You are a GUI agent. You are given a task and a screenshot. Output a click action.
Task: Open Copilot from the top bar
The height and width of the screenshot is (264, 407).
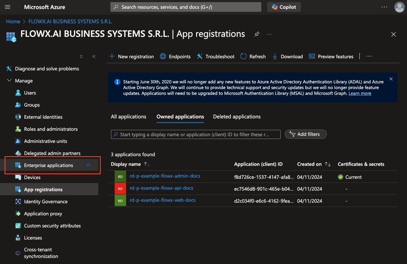pos(284,7)
